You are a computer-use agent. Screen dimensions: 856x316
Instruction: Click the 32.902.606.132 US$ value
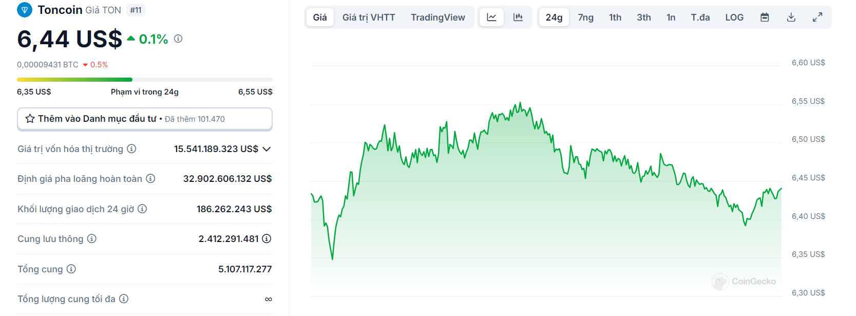coord(227,179)
